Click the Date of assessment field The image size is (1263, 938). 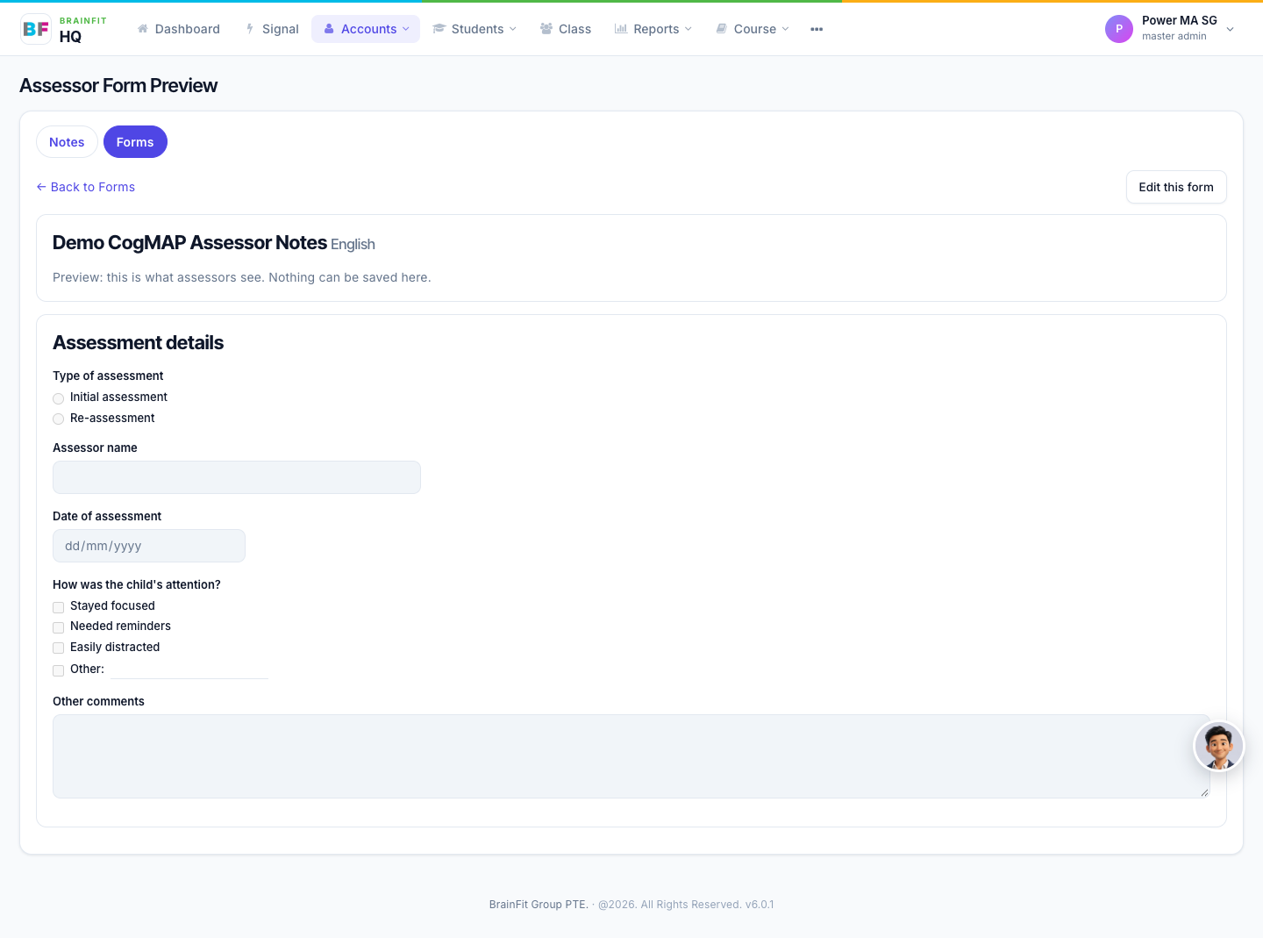149,546
